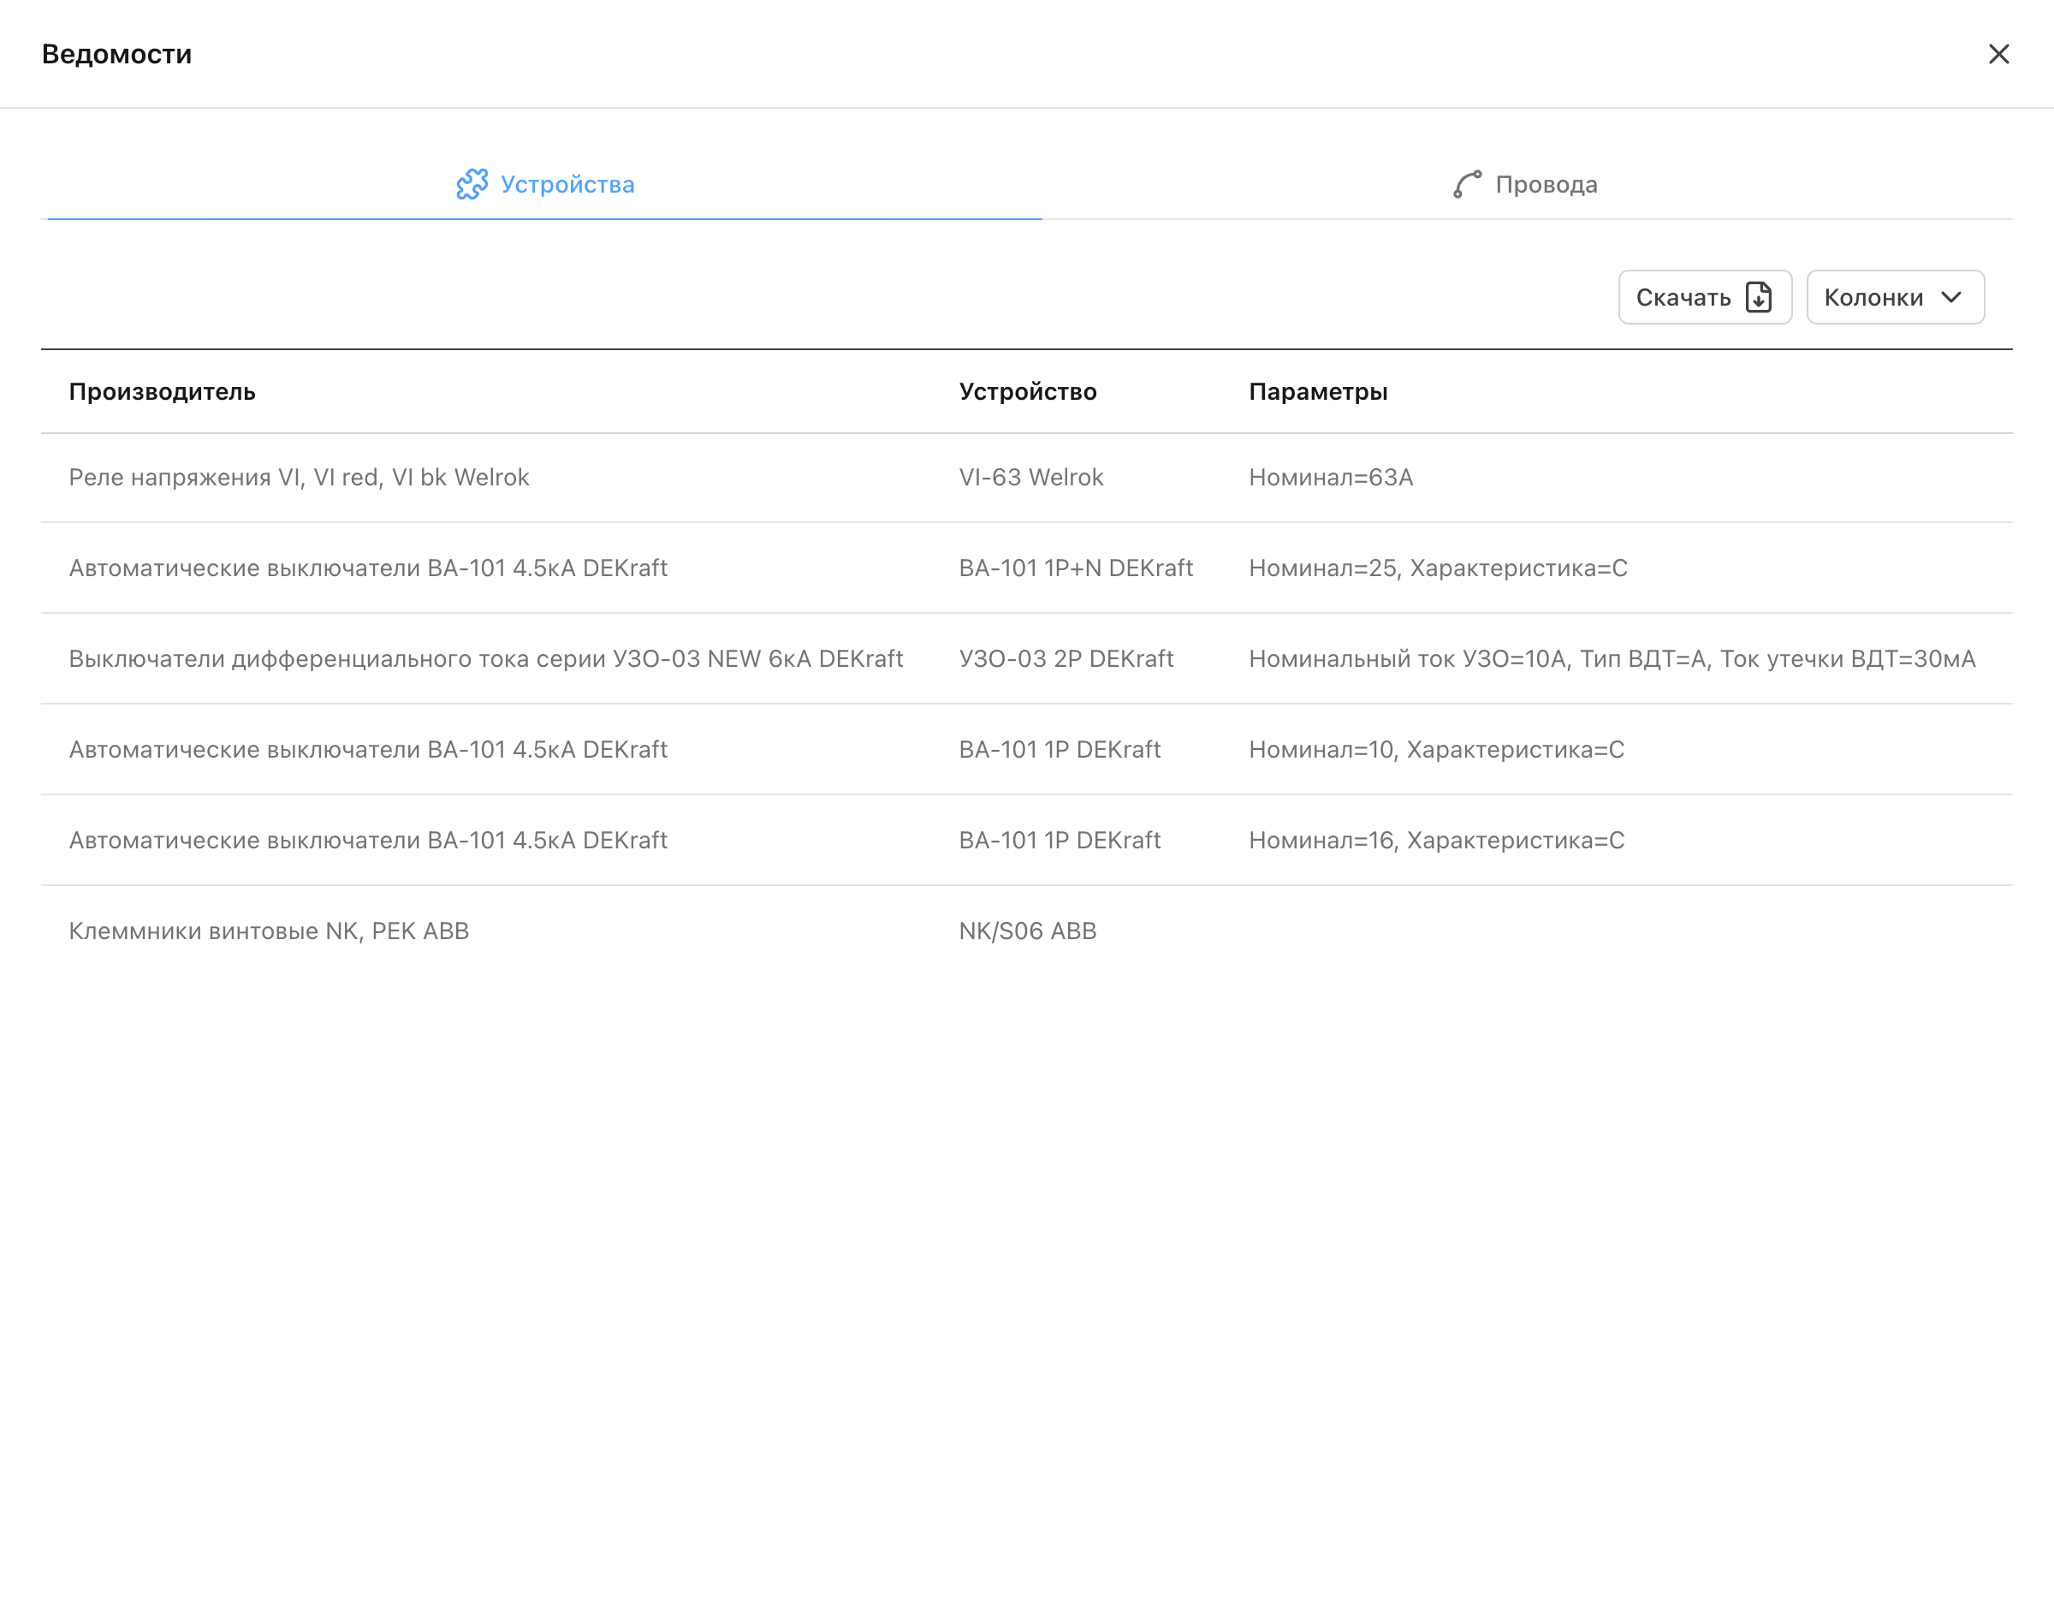Viewport: 2054px width, 1612px height.
Task: Click the Скачать button
Action: click(1704, 297)
